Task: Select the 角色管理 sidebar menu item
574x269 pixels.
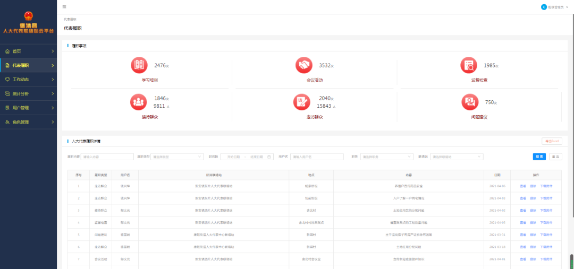Action: tap(29, 122)
